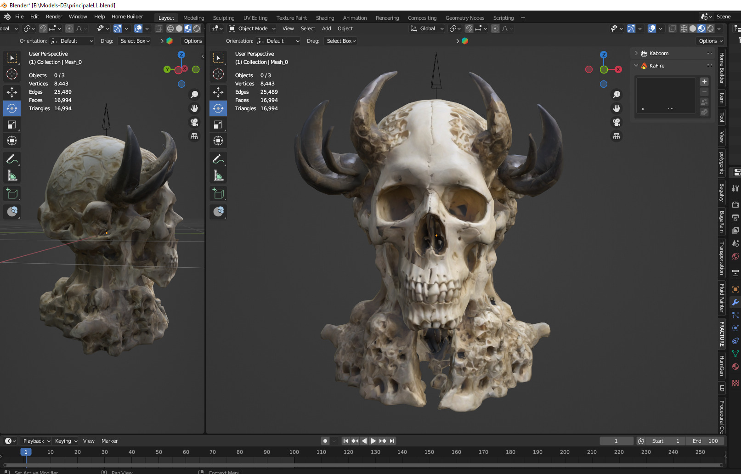Click zoom magnifier gizmo in right viewport
The height and width of the screenshot is (474, 741).
click(617, 95)
